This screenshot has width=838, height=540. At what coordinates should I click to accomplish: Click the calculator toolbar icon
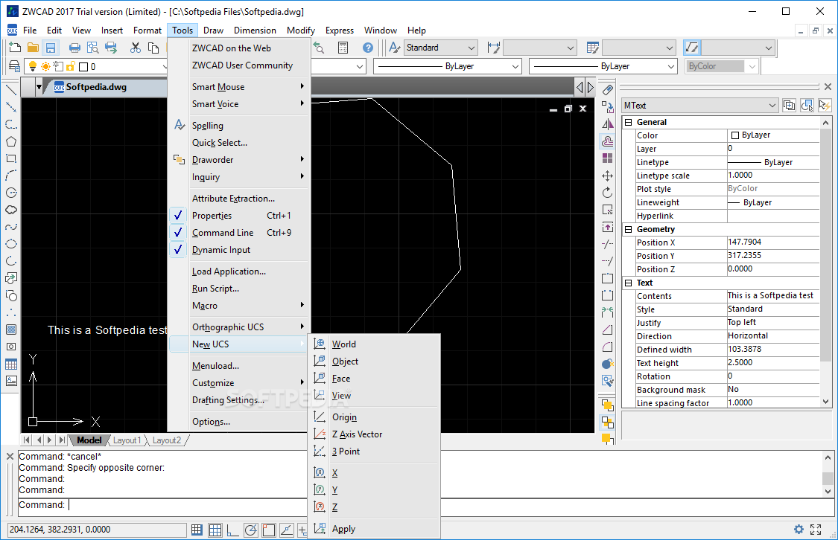[343, 48]
